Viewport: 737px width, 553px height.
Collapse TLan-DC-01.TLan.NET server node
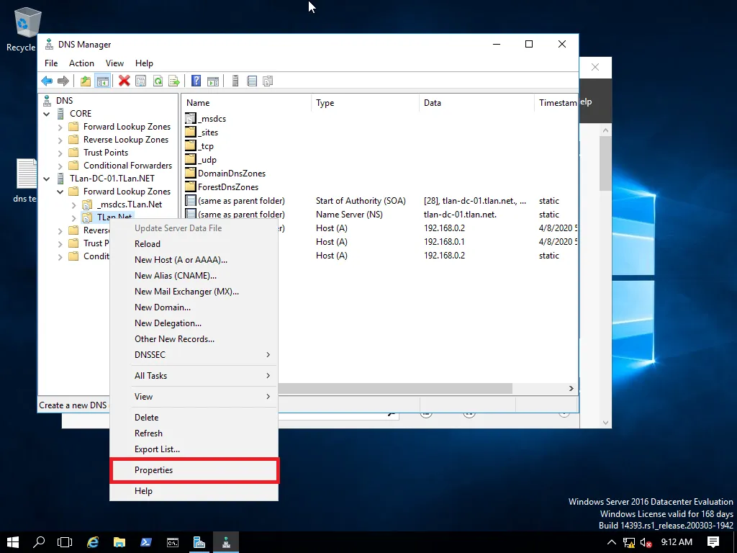[47, 179]
